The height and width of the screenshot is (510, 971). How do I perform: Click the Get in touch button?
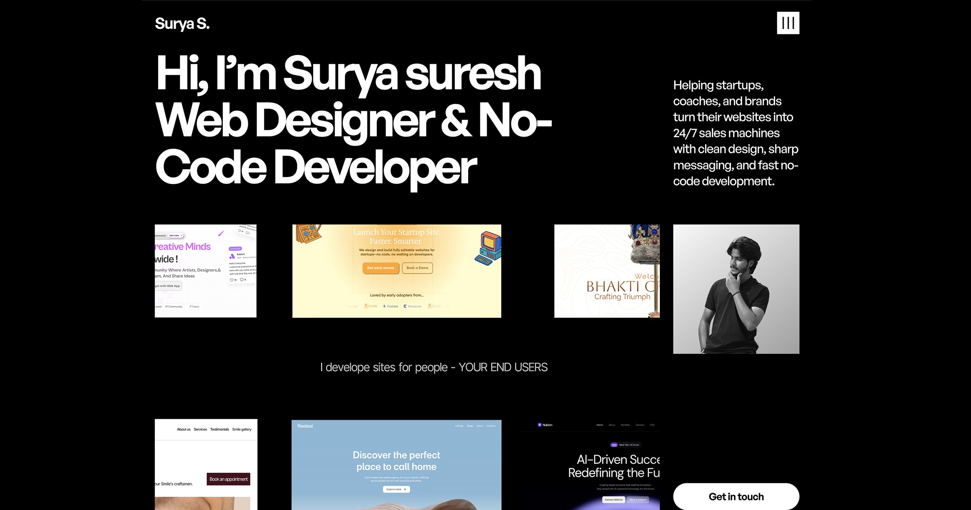736,497
